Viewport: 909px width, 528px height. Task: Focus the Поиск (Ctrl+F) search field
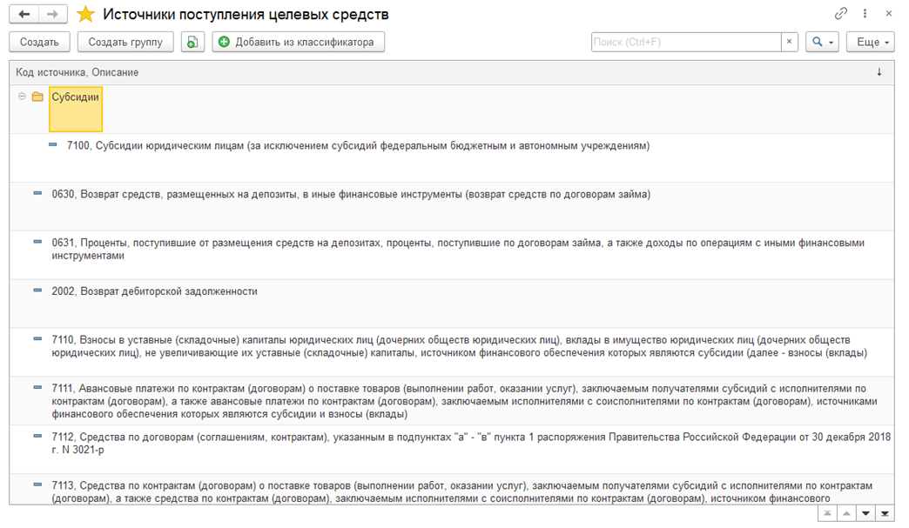pyautogui.click(x=686, y=42)
